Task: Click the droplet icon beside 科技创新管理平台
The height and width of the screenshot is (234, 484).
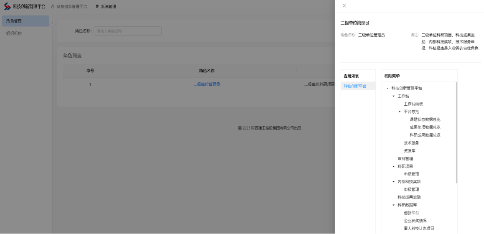Action: pyautogui.click(x=53, y=7)
